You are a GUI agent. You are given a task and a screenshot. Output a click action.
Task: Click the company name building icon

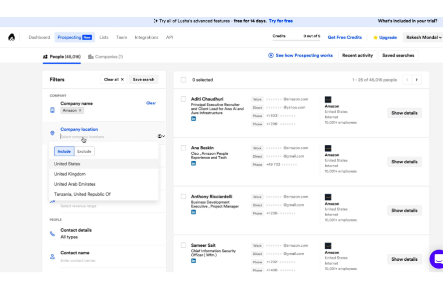coord(52,110)
